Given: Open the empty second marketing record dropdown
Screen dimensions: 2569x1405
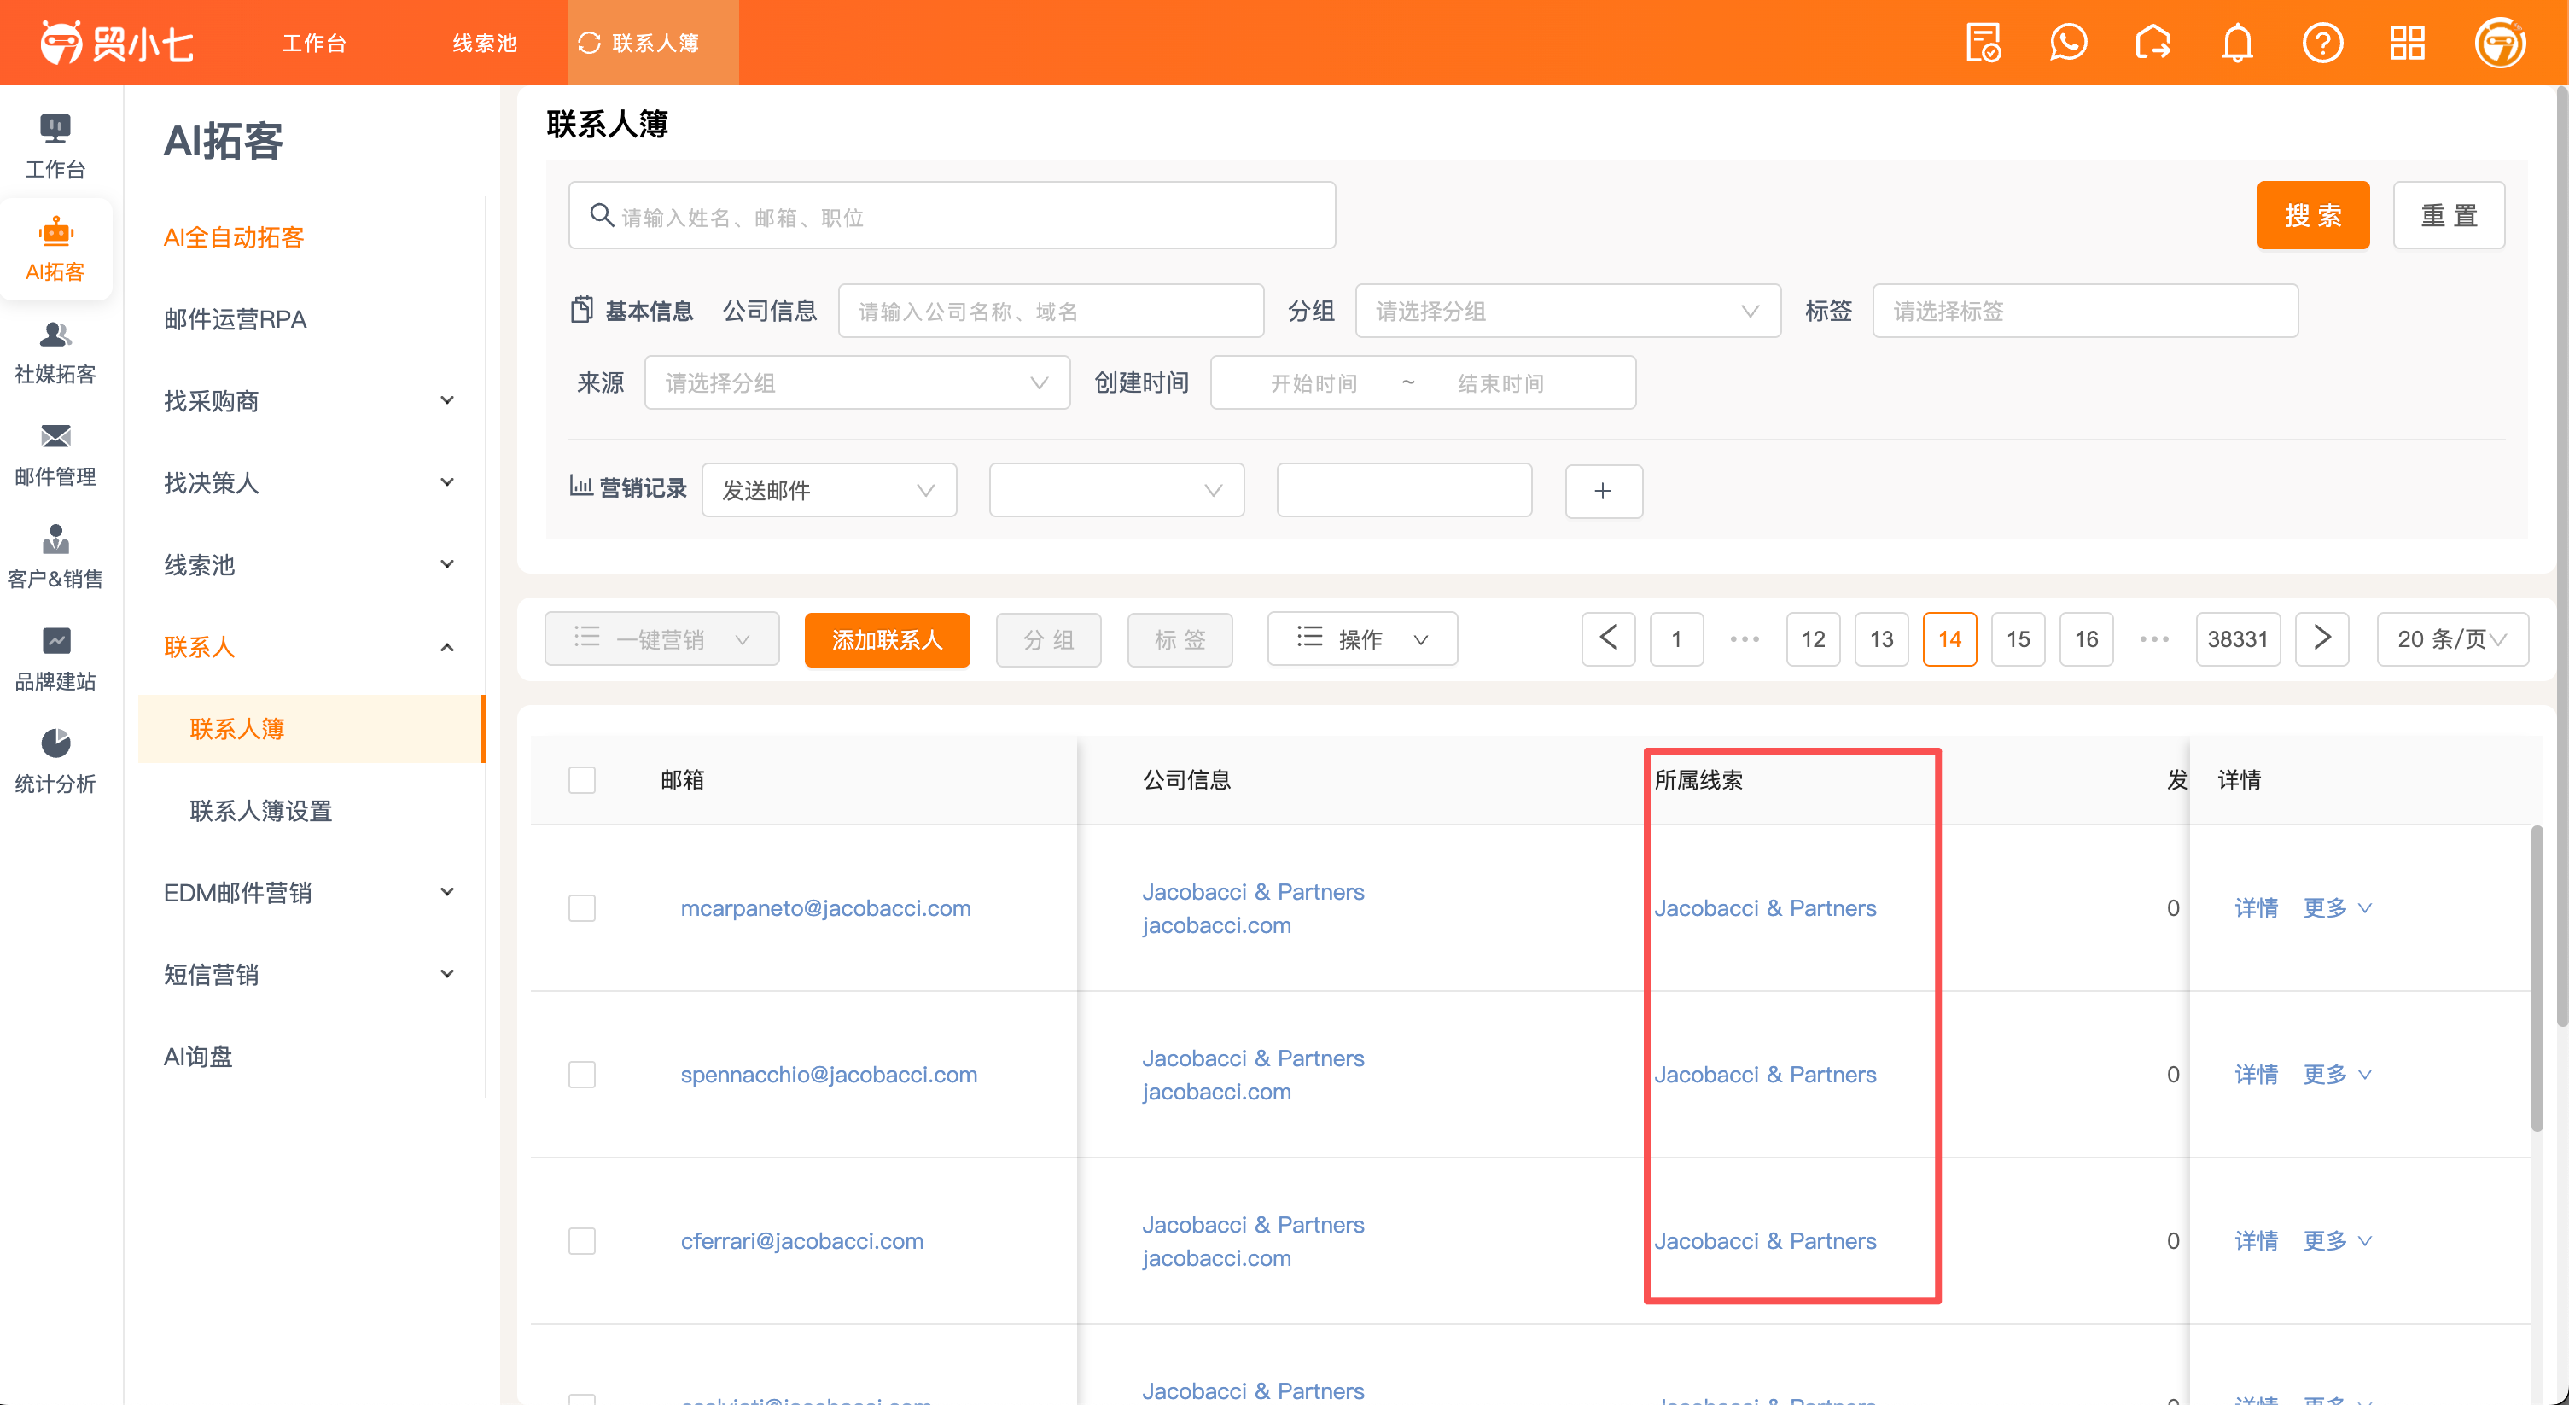Looking at the screenshot, I should (x=1116, y=490).
